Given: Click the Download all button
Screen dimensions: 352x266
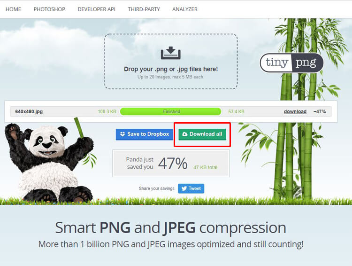Looking at the screenshot, I should click(x=202, y=134).
